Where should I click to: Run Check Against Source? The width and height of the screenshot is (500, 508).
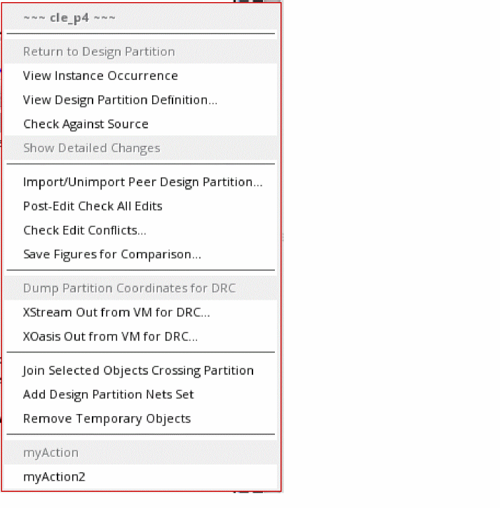coord(86,124)
